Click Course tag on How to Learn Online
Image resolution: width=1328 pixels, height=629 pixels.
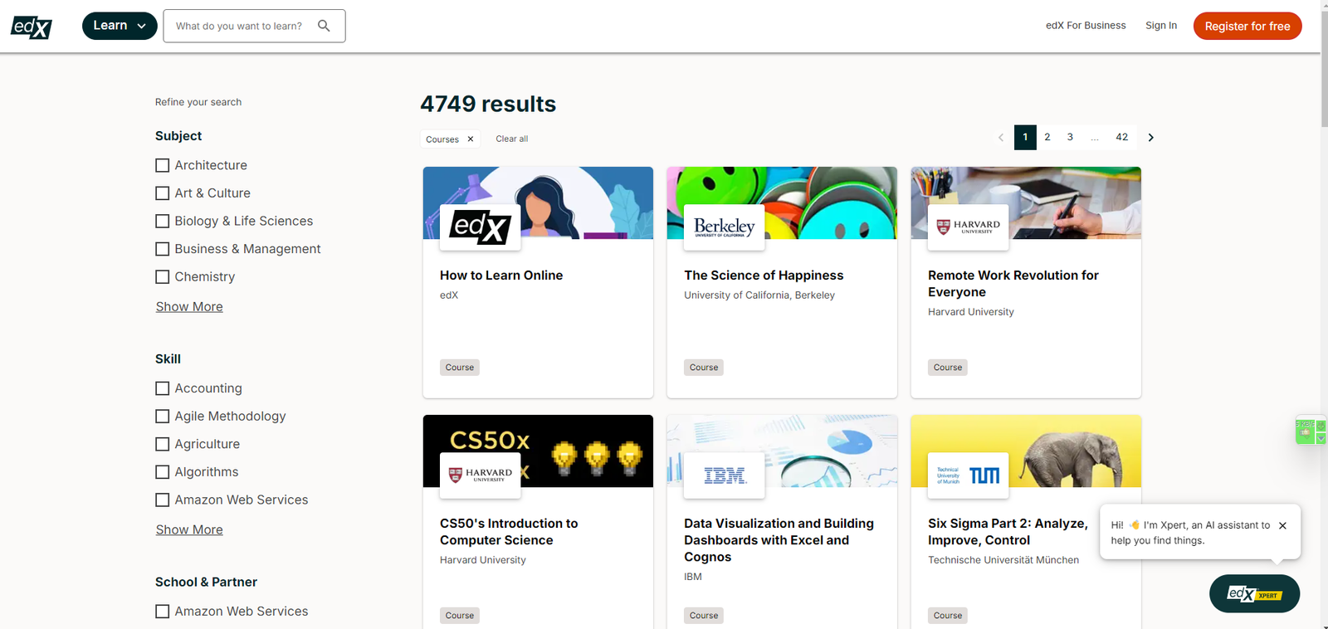[x=460, y=368]
